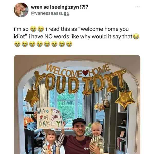Screen dimensions: 154x154
Task: Select the last emoji in the eight-emoji row
Action: [69, 44]
